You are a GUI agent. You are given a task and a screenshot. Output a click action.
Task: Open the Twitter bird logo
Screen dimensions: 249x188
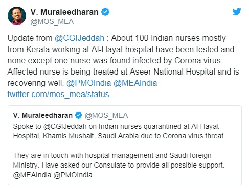click(x=237, y=11)
